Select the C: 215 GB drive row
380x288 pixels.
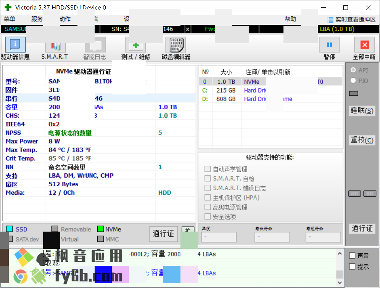pos(271,90)
